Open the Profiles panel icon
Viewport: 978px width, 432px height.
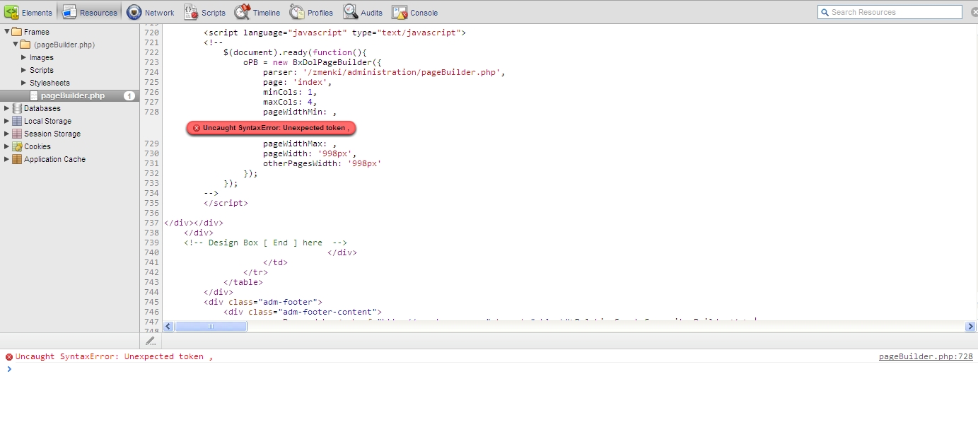point(296,12)
